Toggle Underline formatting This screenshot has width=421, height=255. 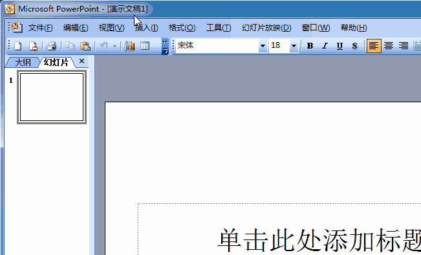coord(340,46)
